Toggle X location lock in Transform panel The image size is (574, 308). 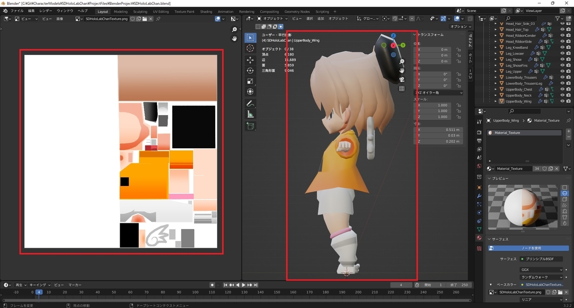pyautogui.click(x=458, y=49)
